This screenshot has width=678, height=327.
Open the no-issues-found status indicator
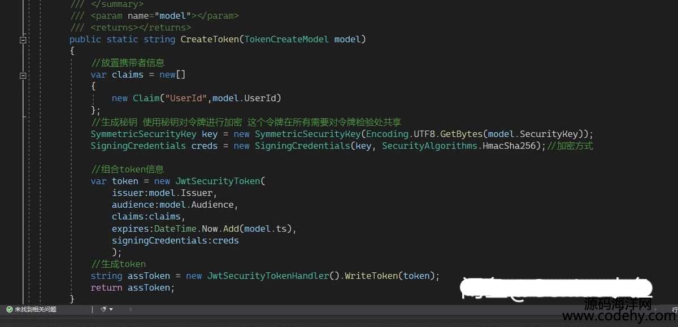pyautogui.click(x=31, y=309)
